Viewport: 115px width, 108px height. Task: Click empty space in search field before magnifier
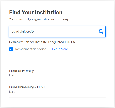point(66,31)
